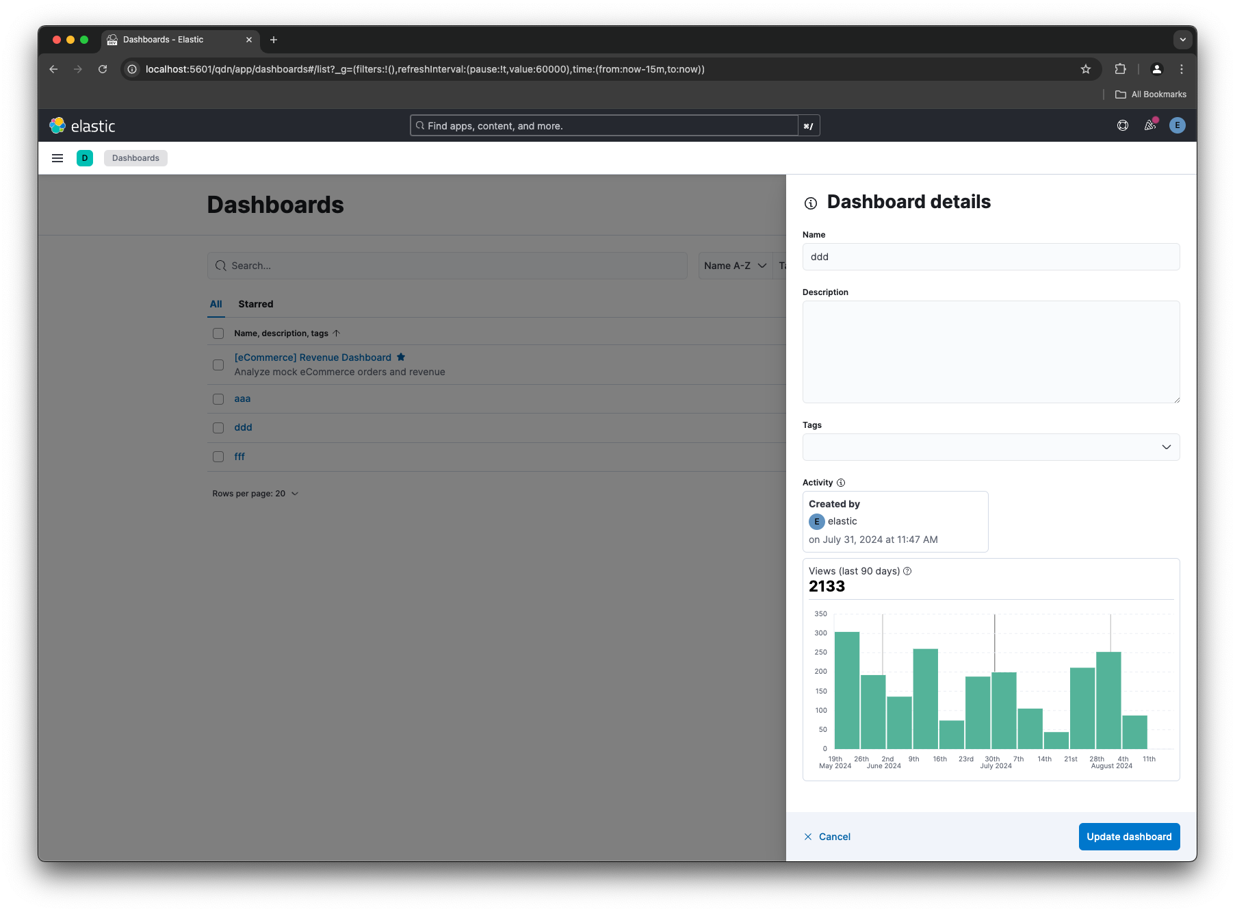This screenshot has width=1235, height=912.
Task: Open the Chrome three-dot menu
Action: (1182, 69)
